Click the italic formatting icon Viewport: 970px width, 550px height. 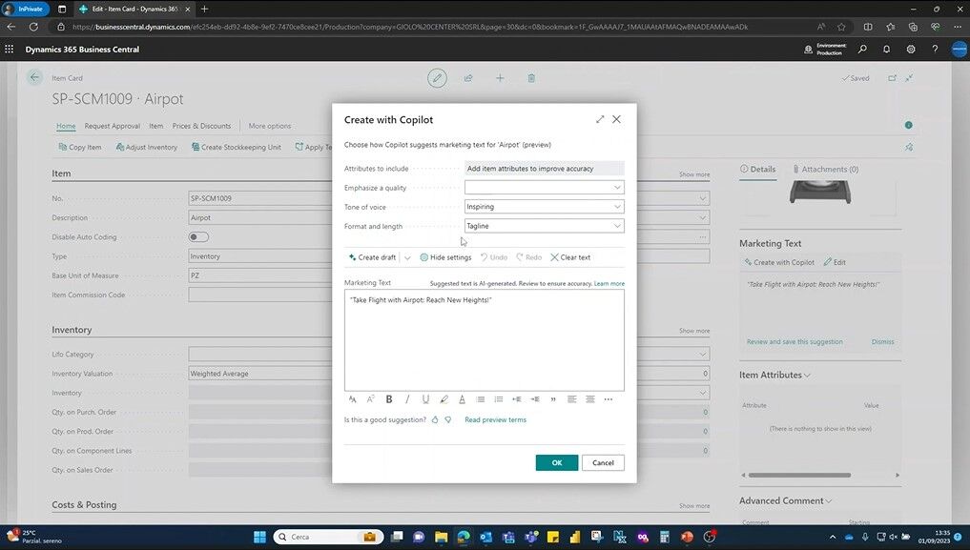[x=407, y=399]
